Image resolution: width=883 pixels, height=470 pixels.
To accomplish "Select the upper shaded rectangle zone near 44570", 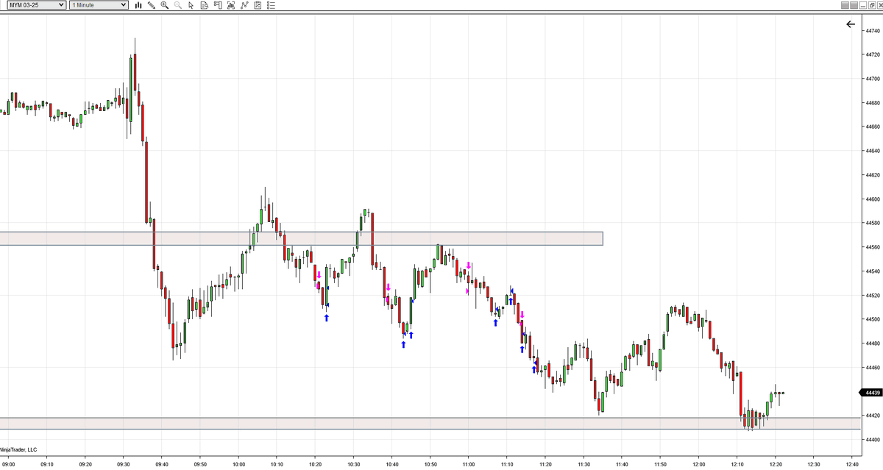I will (301, 238).
